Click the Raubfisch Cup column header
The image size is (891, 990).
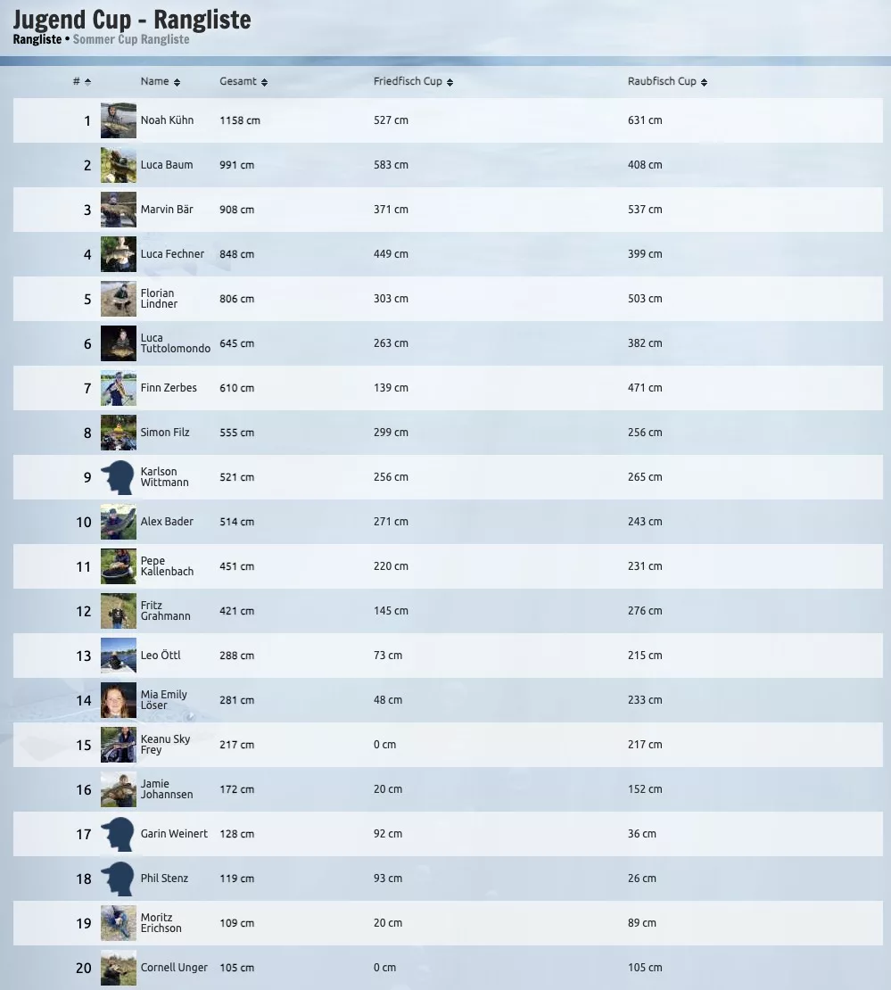click(x=662, y=81)
